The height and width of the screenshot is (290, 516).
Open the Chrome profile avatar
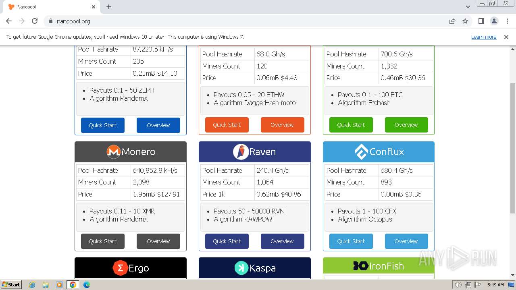(494, 21)
